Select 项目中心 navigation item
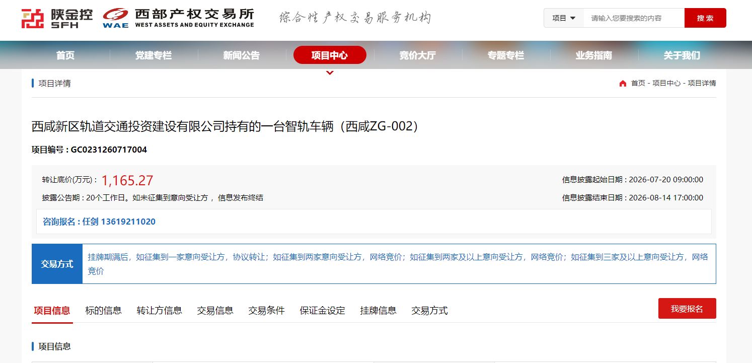 (x=330, y=55)
